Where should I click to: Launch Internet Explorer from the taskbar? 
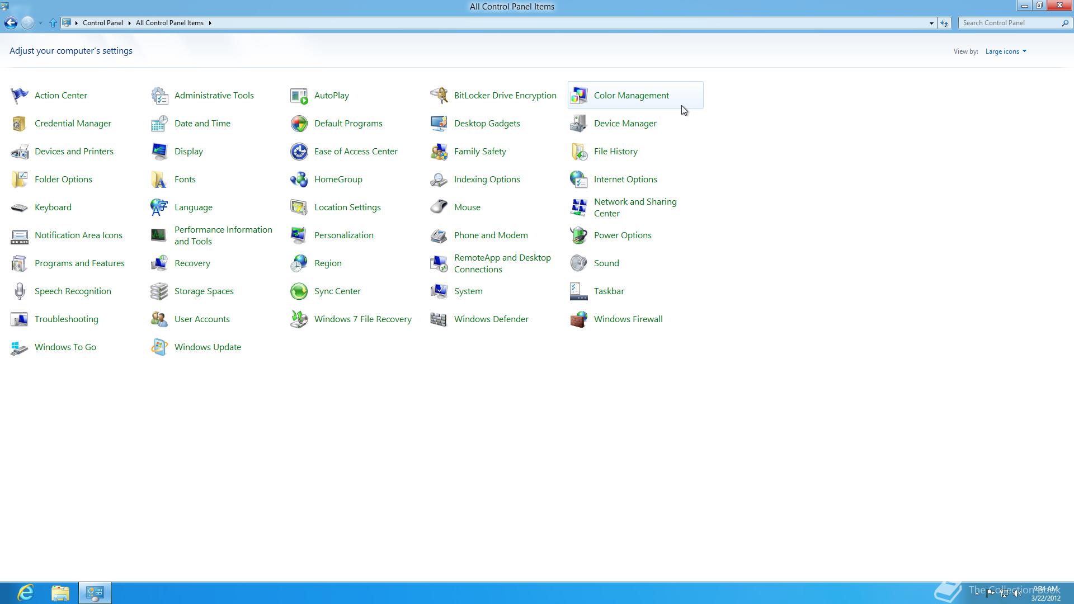(26, 592)
